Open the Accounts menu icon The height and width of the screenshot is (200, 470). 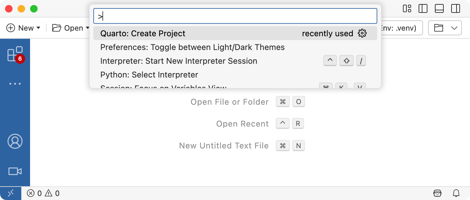(15, 141)
